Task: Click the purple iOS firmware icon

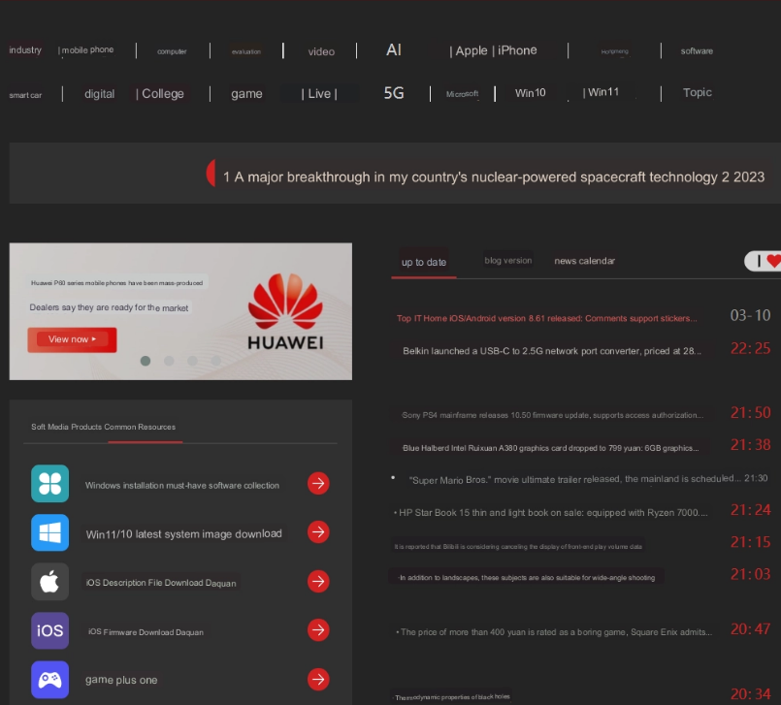Action: pyautogui.click(x=49, y=630)
